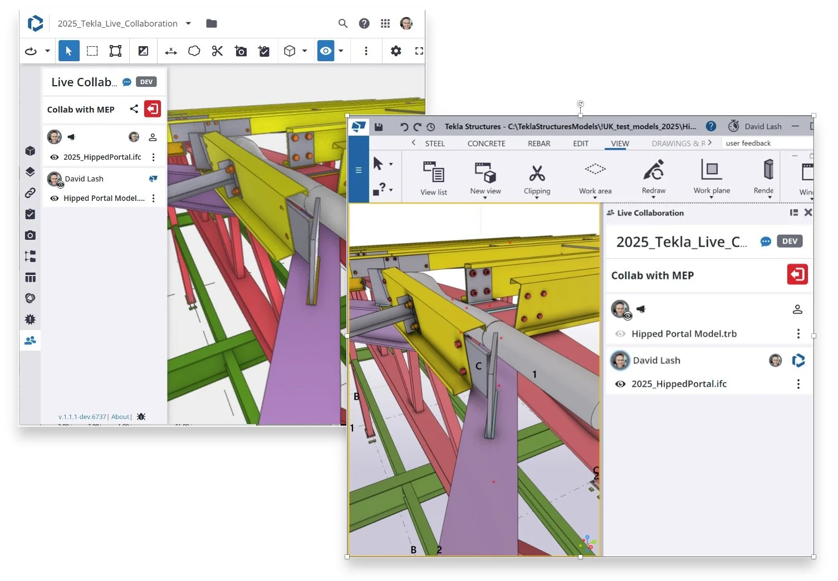The width and height of the screenshot is (838, 581).
Task: Expand the dropdown next to the blue eye button
Action: (341, 51)
